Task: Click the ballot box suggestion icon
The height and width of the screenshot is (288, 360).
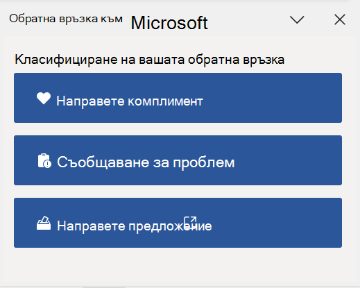Action: click(x=44, y=223)
